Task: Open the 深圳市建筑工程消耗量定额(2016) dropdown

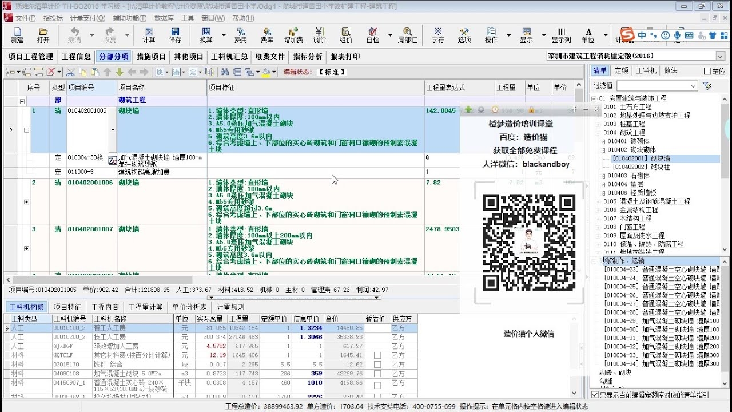Action: click(720, 56)
